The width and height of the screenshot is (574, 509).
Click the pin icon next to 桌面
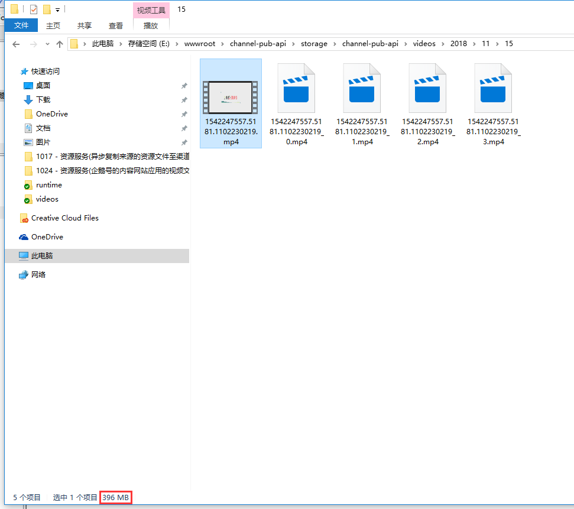184,86
